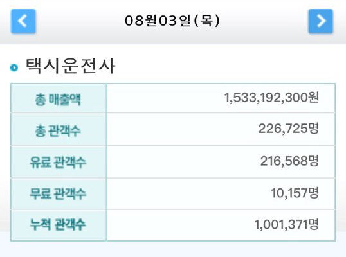Click the 216,568명 paid audience value

(289, 161)
